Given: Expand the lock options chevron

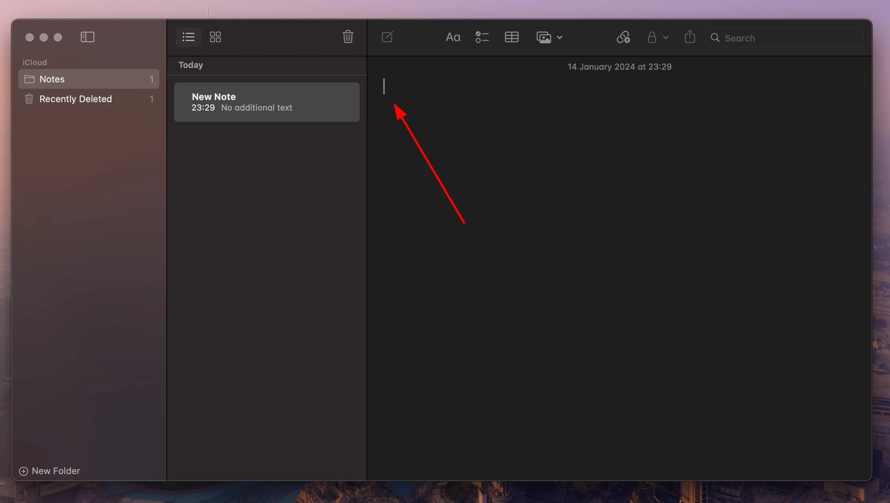Looking at the screenshot, I should [x=666, y=37].
